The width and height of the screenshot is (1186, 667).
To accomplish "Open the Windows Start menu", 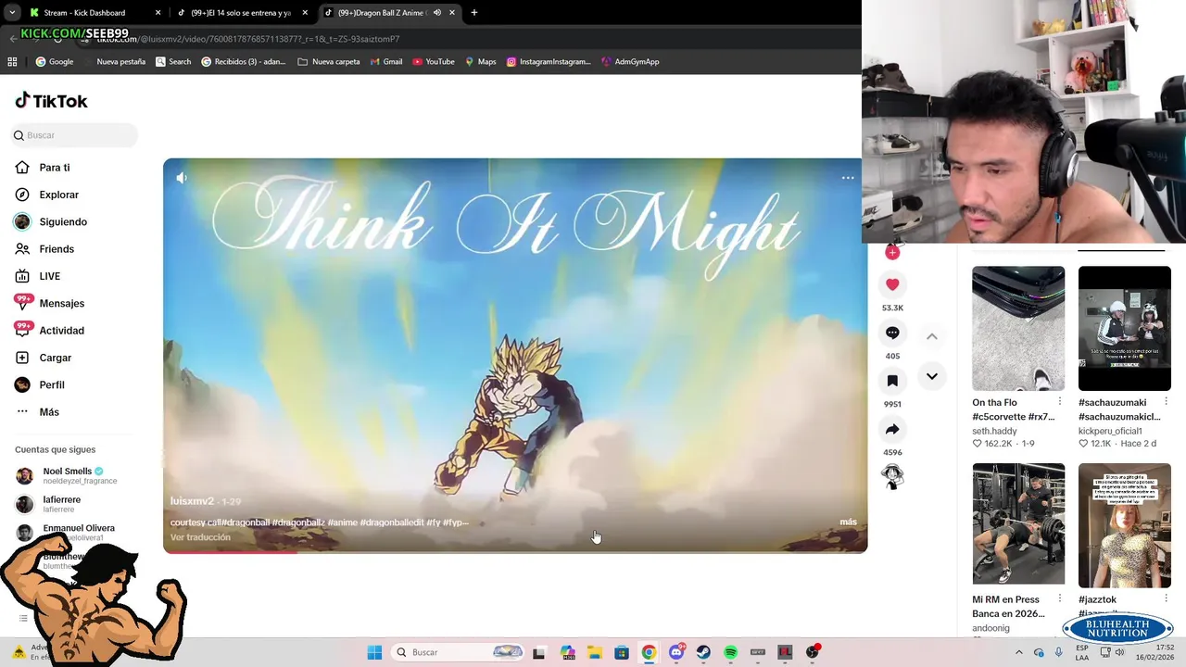I will point(374,652).
